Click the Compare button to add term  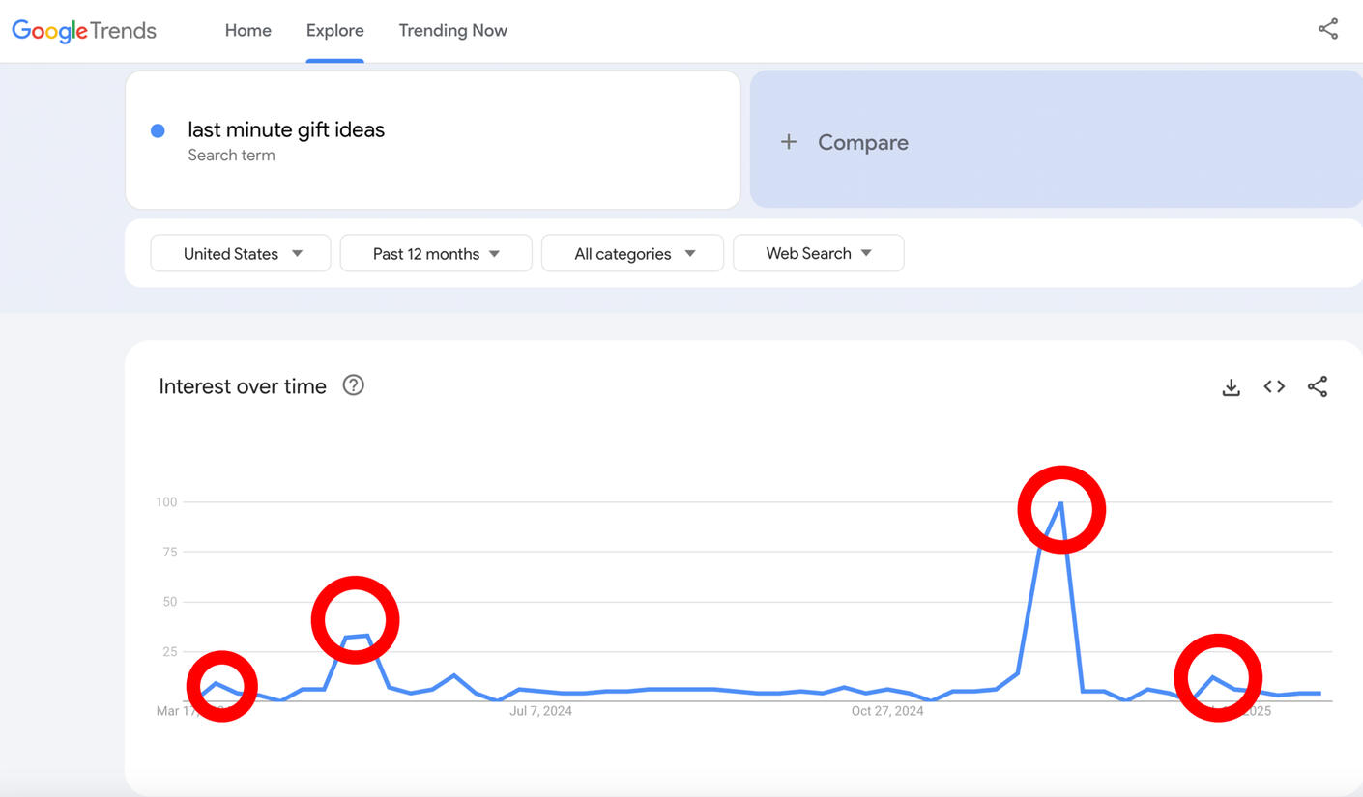click(862, 142)
